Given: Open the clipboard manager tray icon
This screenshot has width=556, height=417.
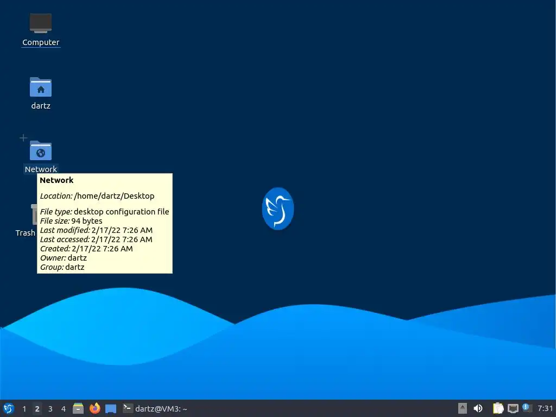Looking at the screenshot, I should [498, 408].
